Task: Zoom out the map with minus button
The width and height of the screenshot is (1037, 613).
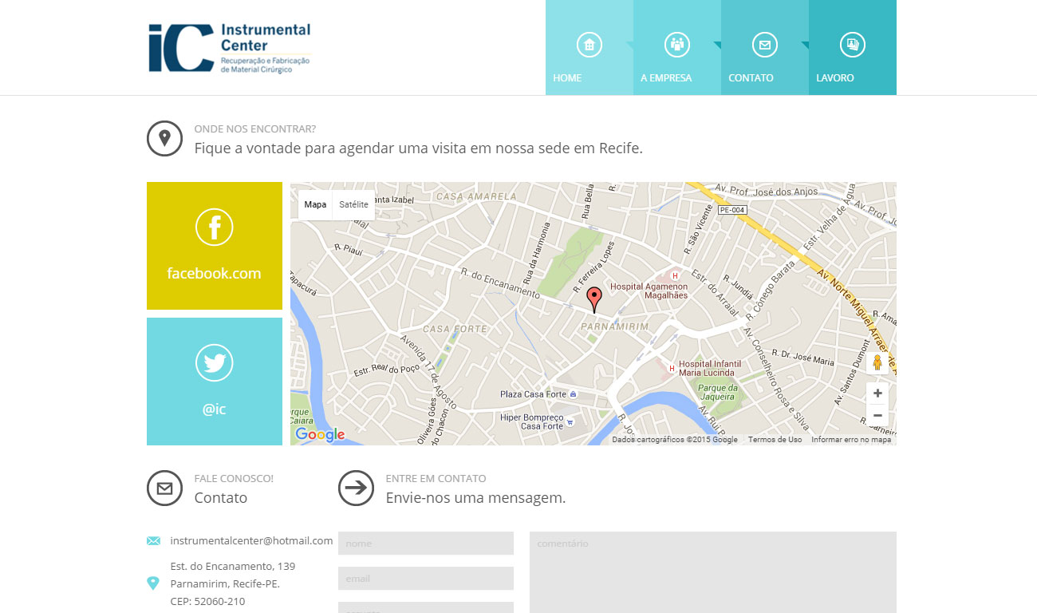Action: [877, 415]
